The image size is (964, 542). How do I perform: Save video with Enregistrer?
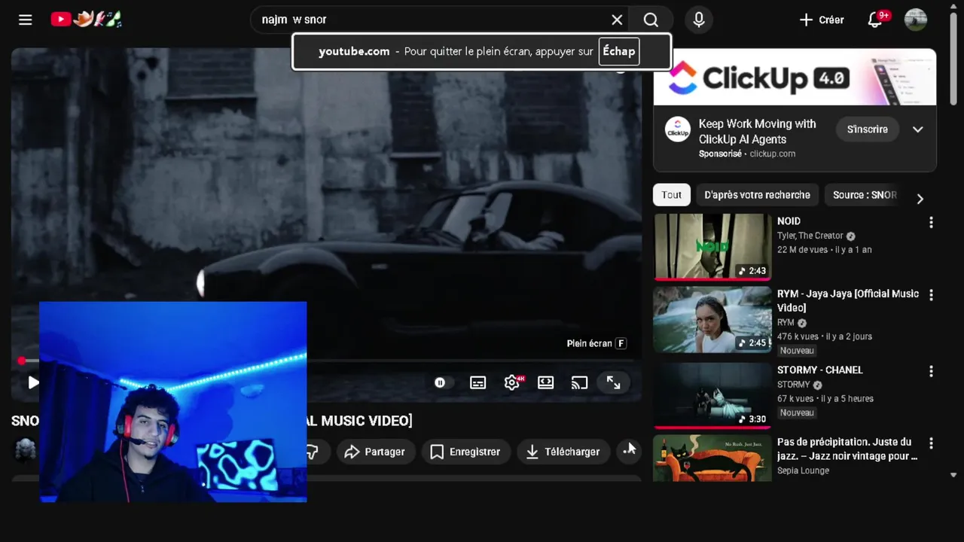click(465, 452)
